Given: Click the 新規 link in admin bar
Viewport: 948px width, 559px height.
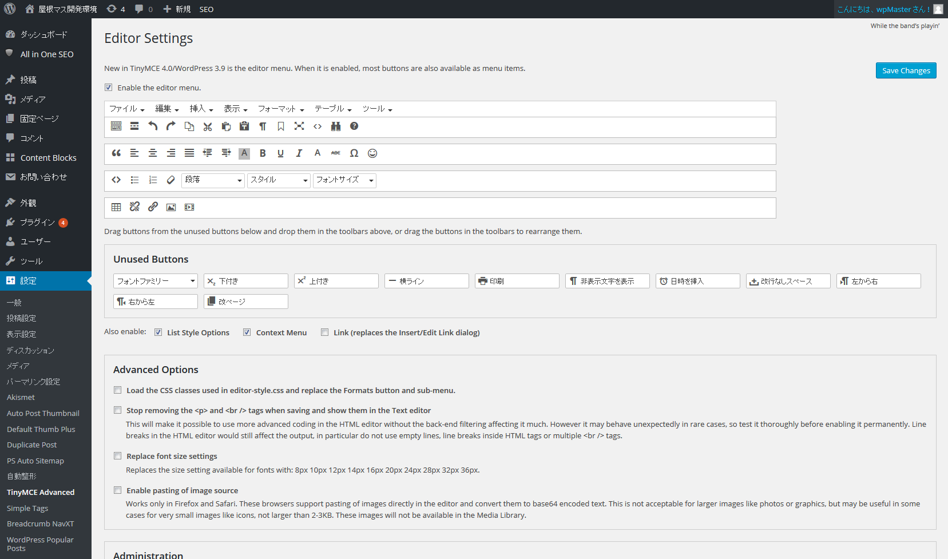Looking at the screenshot, I should pyautogui.click(x=177, y=9).
